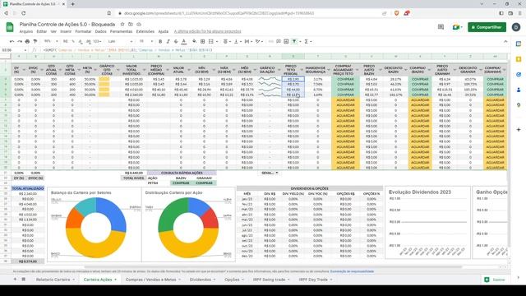Open the disclaimer link in footer
This screenshot has height=296, width=526.
[x=352, y=271]
